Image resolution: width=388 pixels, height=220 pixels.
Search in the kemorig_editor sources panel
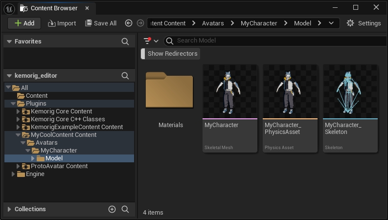[125, 76]
